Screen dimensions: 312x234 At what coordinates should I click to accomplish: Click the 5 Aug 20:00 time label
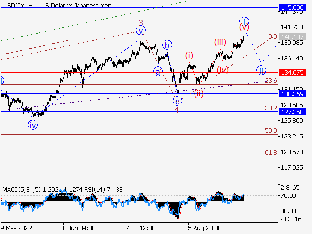205,228
